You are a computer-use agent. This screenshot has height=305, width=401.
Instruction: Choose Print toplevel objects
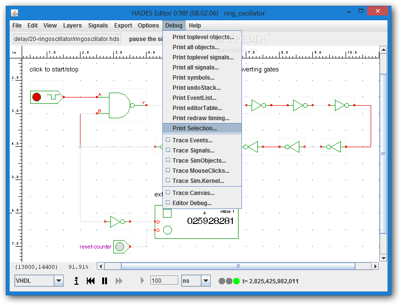(x=202, y=37)
